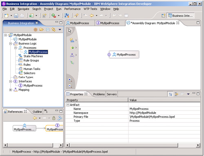
Task: Open the New wizard dropdown arrow
Action: point(11,16)
